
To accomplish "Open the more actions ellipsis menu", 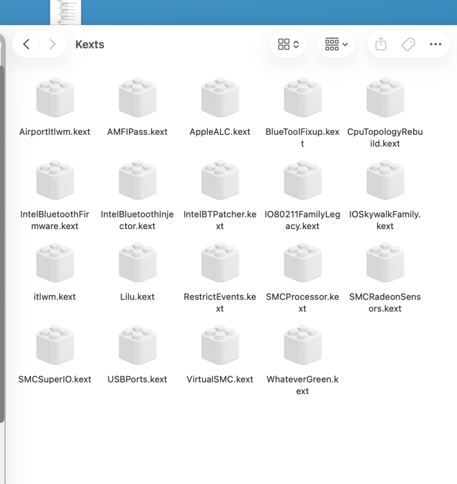I will click(x=436, y=44).
